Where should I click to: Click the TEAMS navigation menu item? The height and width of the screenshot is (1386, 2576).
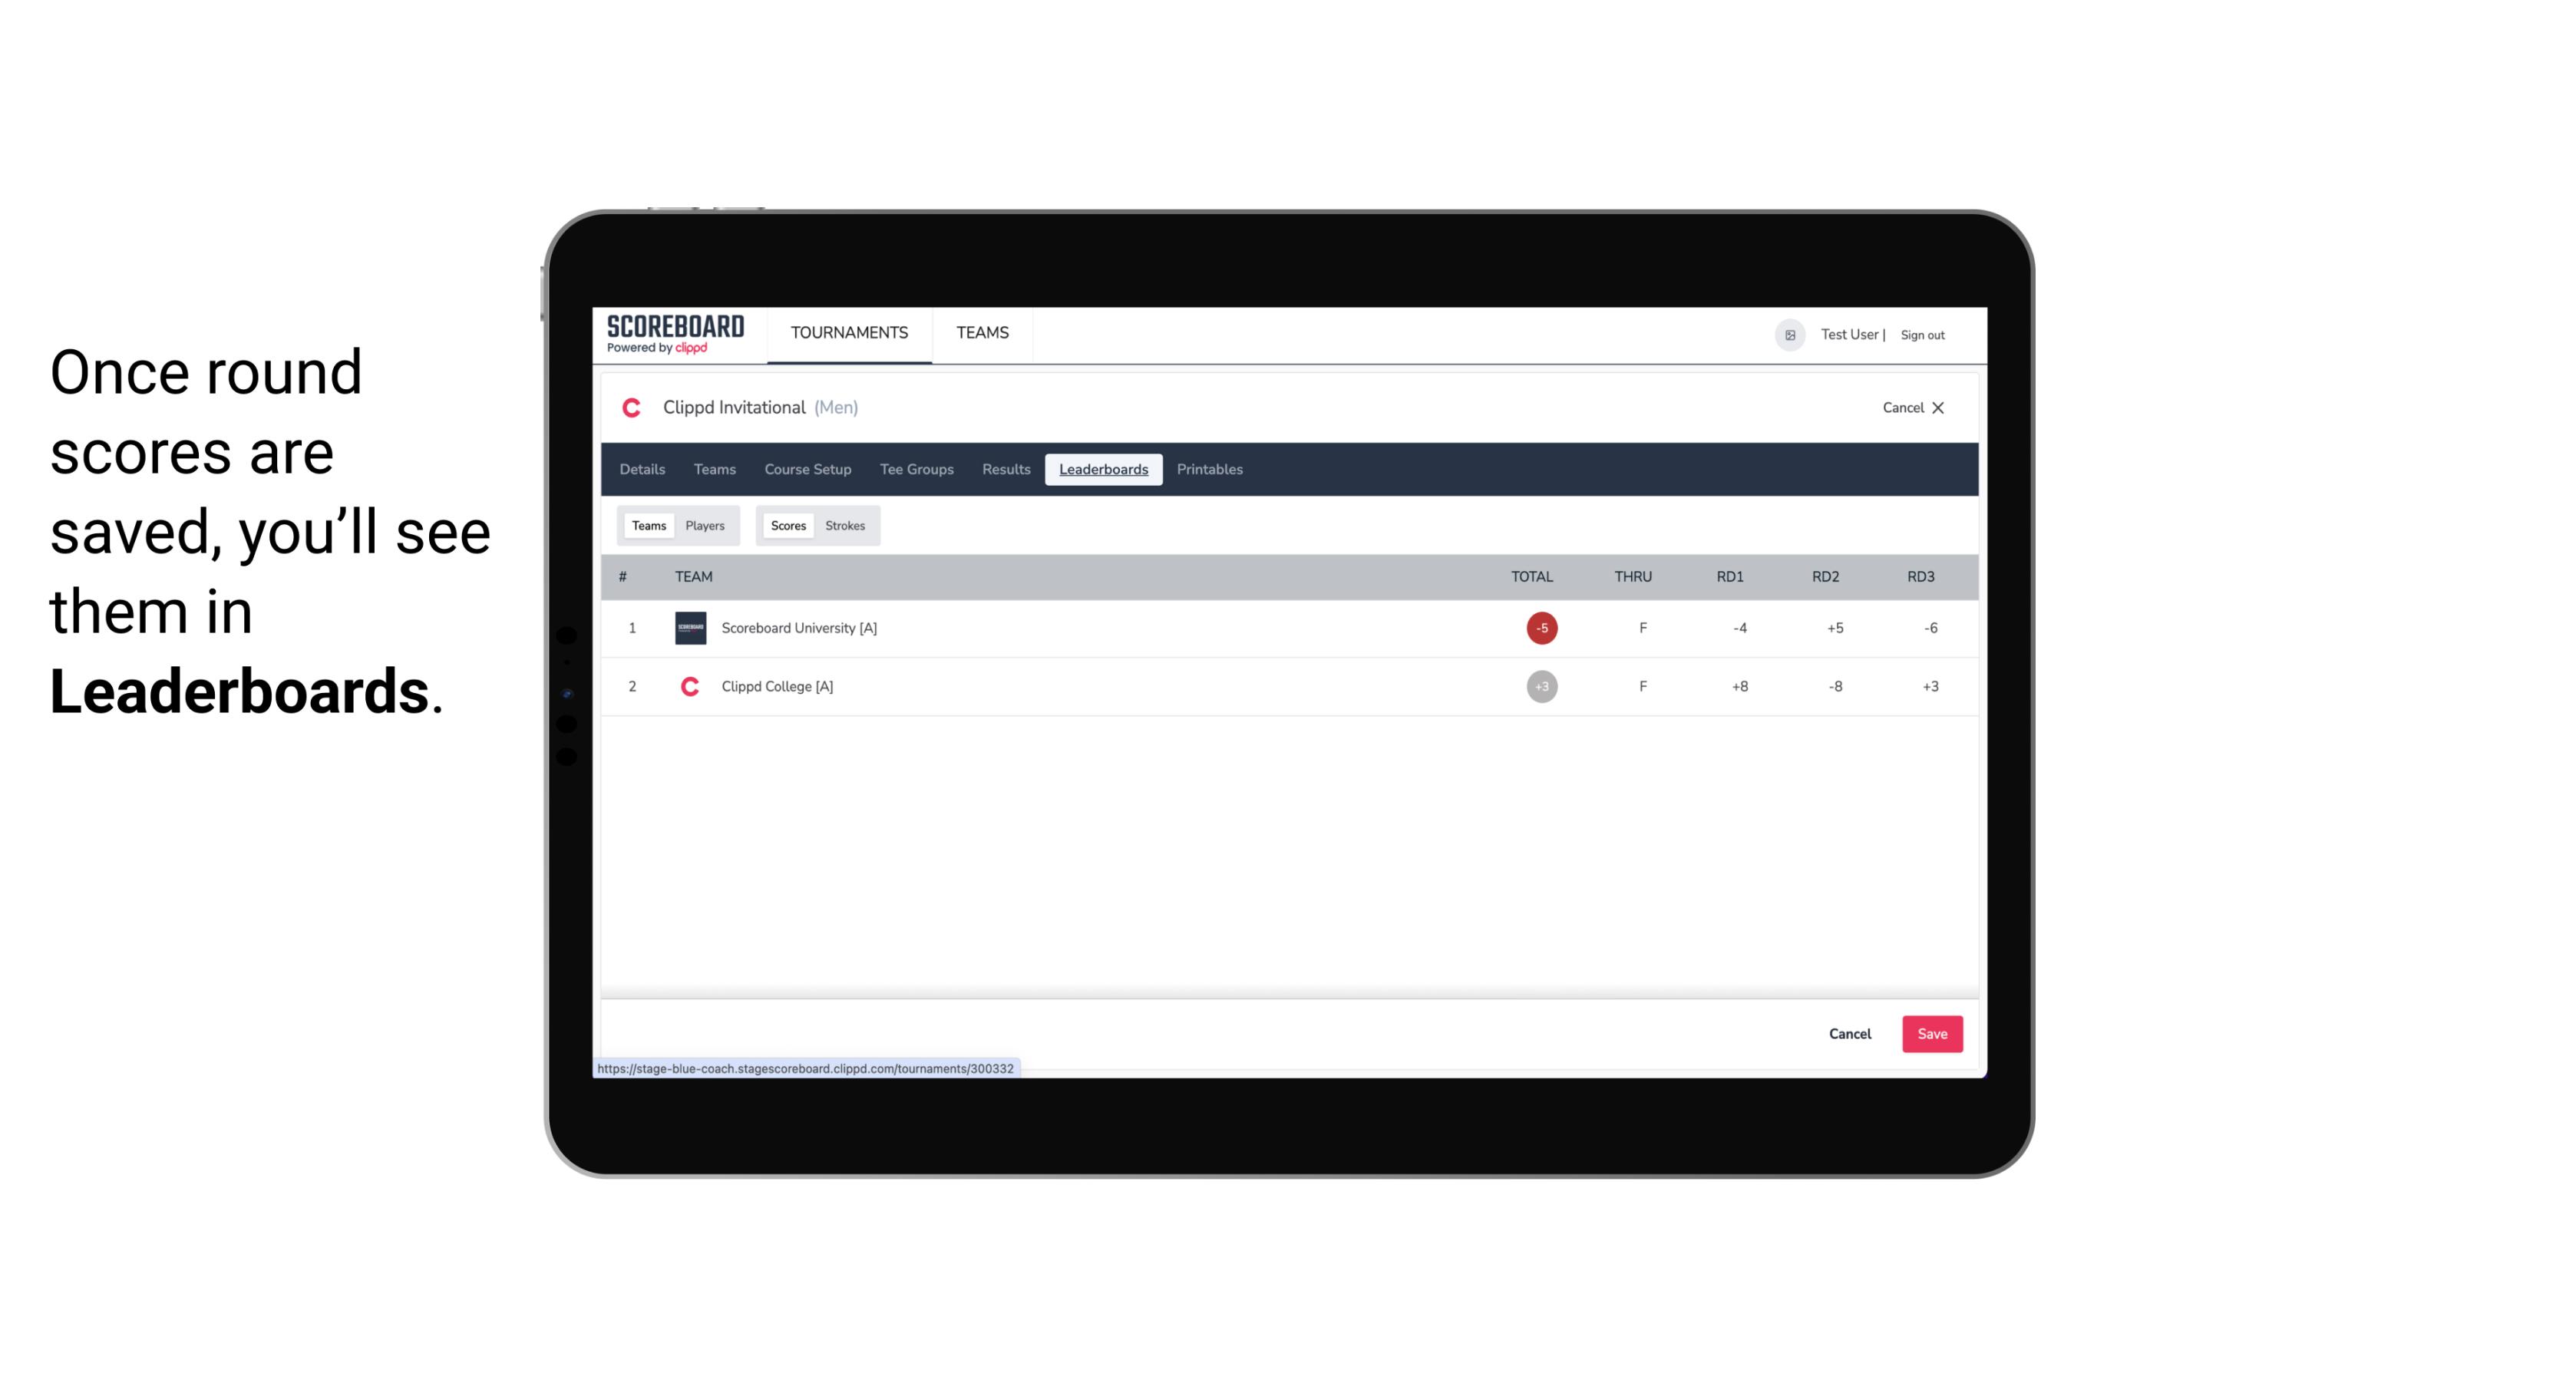coord(982,333)
